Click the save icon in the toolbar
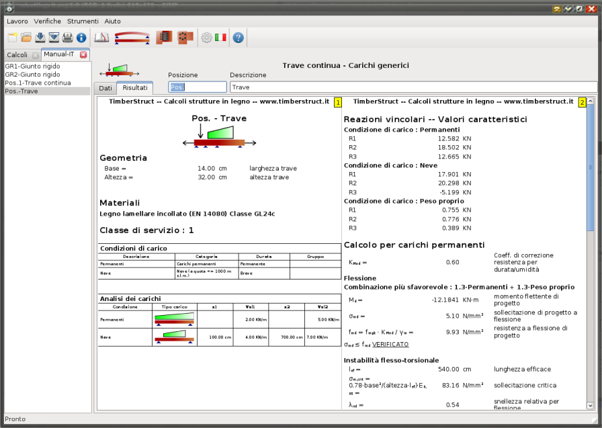This screenshot has height=428, width=602. [x=40, y=38]
